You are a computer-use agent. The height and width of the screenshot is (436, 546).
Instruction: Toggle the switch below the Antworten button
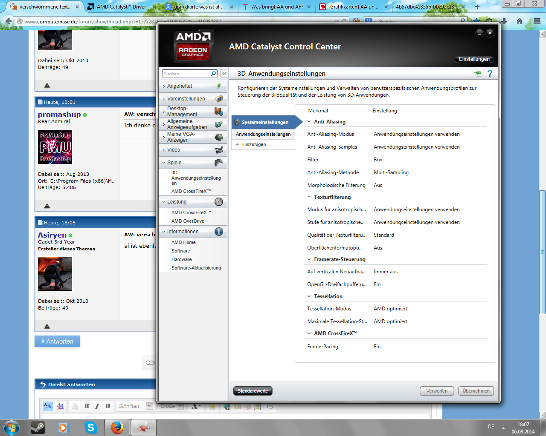(x=150, y=363)
